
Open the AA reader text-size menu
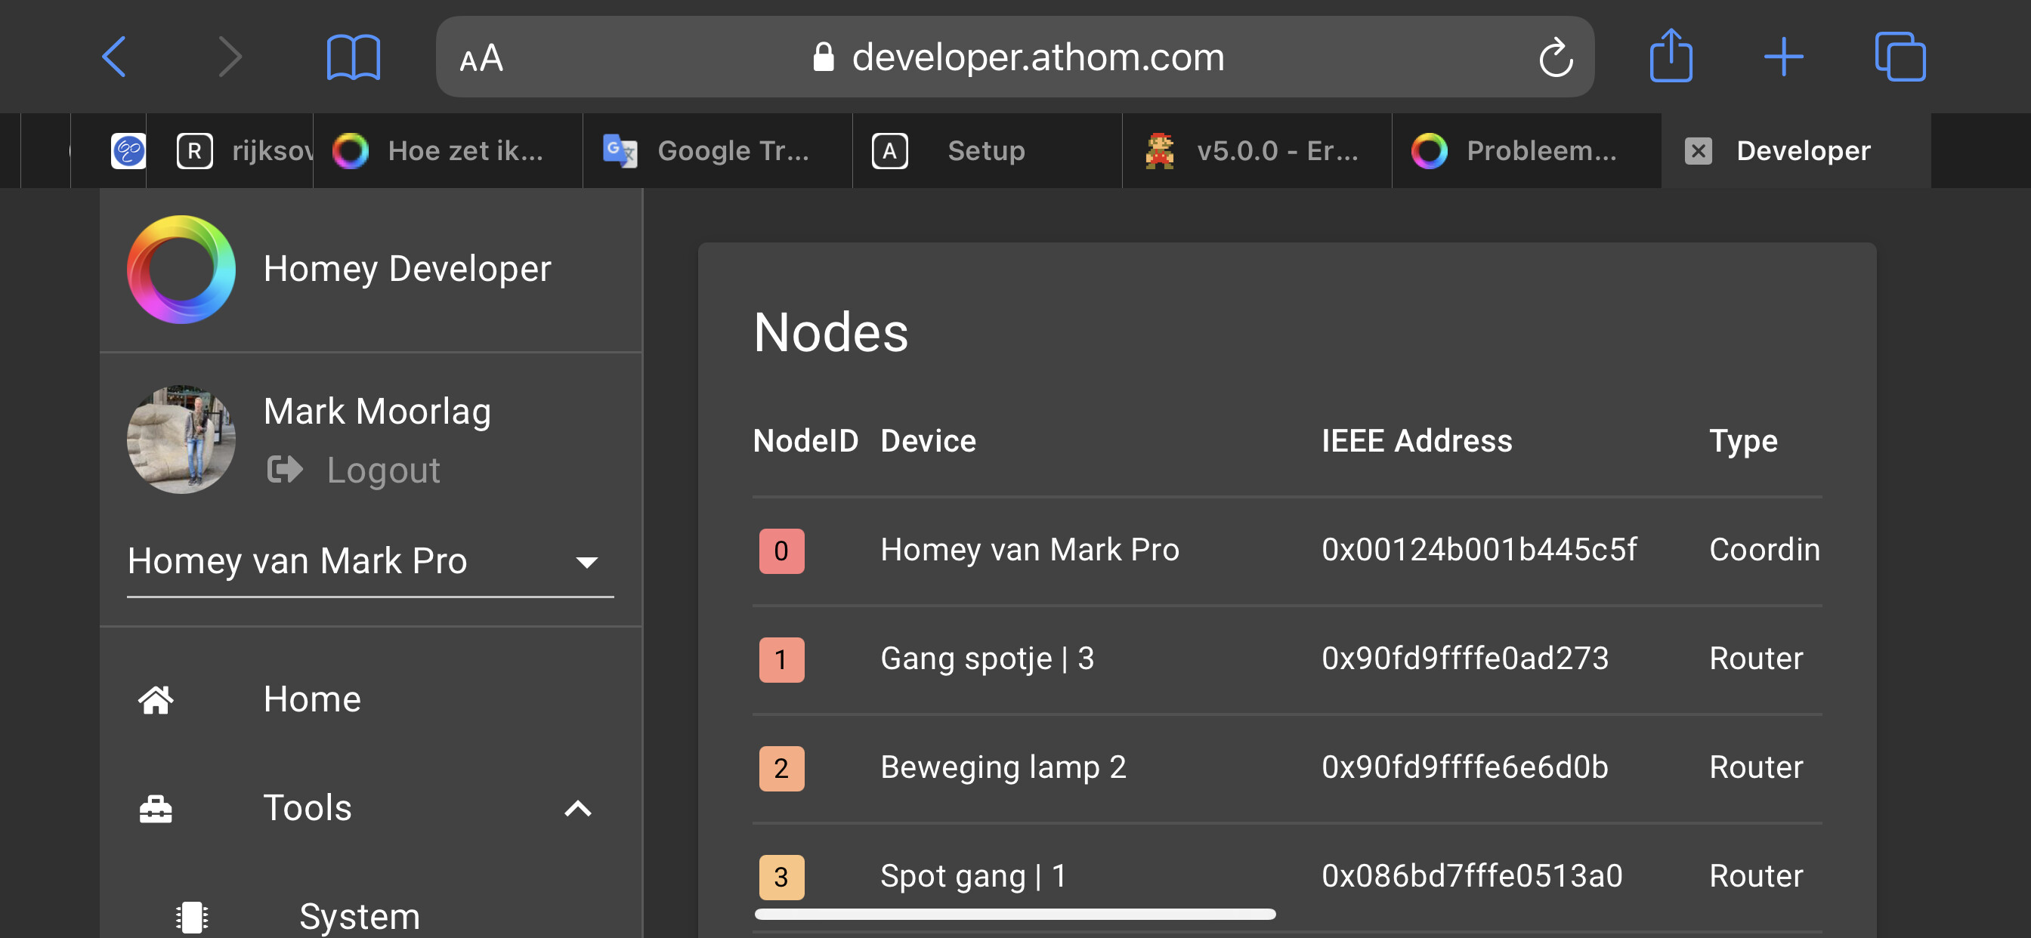tap(481, 58)
